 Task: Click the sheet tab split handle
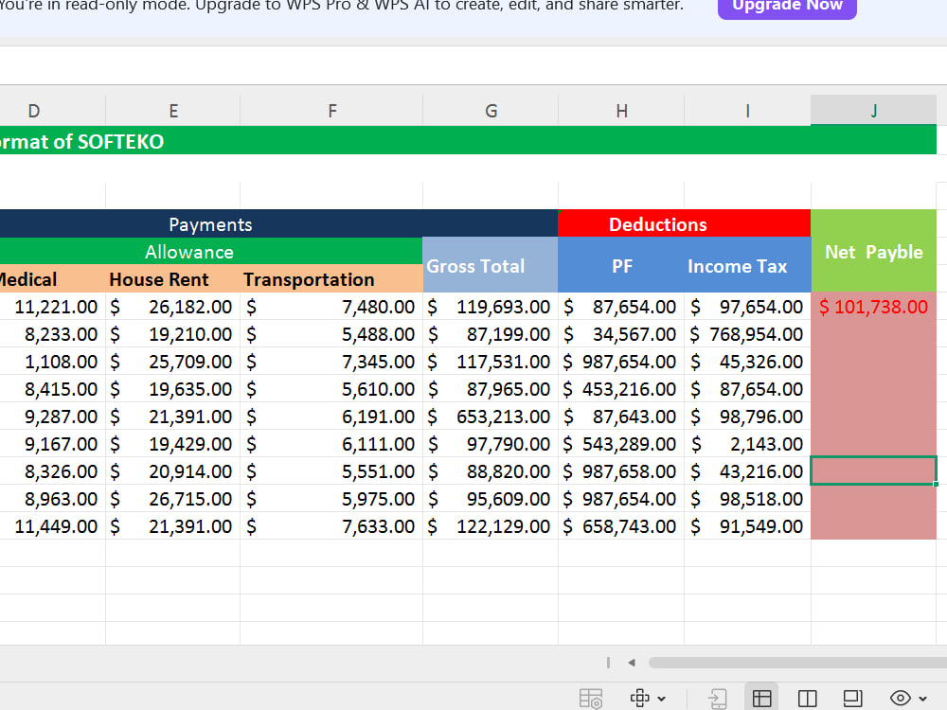coord(608,663)
